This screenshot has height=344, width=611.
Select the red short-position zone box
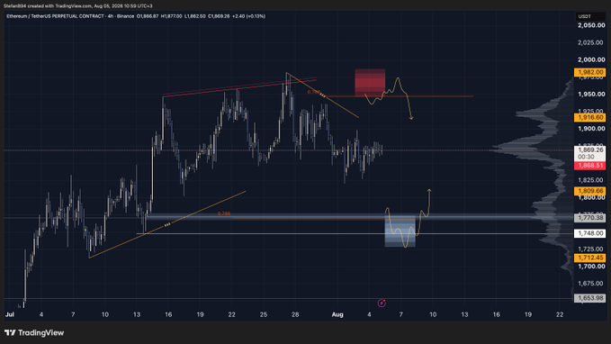coord(370,82)
